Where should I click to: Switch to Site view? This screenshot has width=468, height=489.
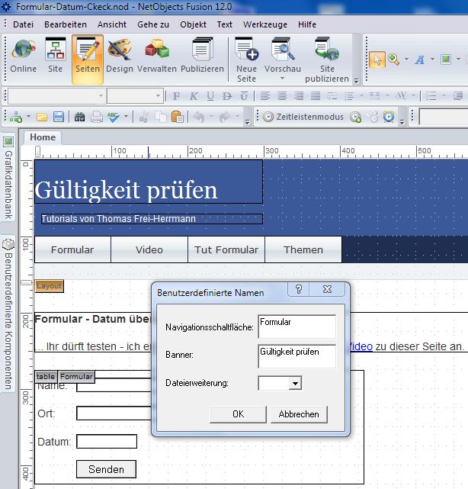(56, 57)
